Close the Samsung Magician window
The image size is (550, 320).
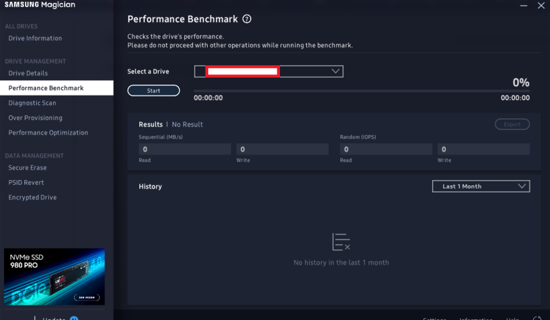[x=540, y=5]
